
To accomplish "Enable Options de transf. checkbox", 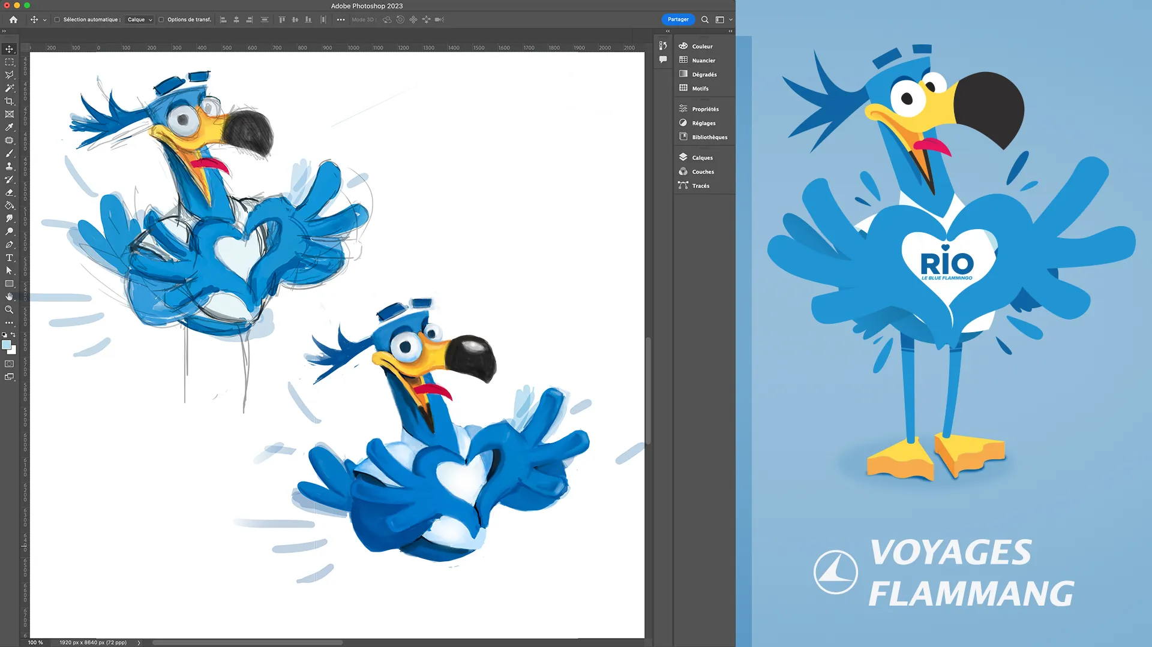I will (x=161, y=20).
